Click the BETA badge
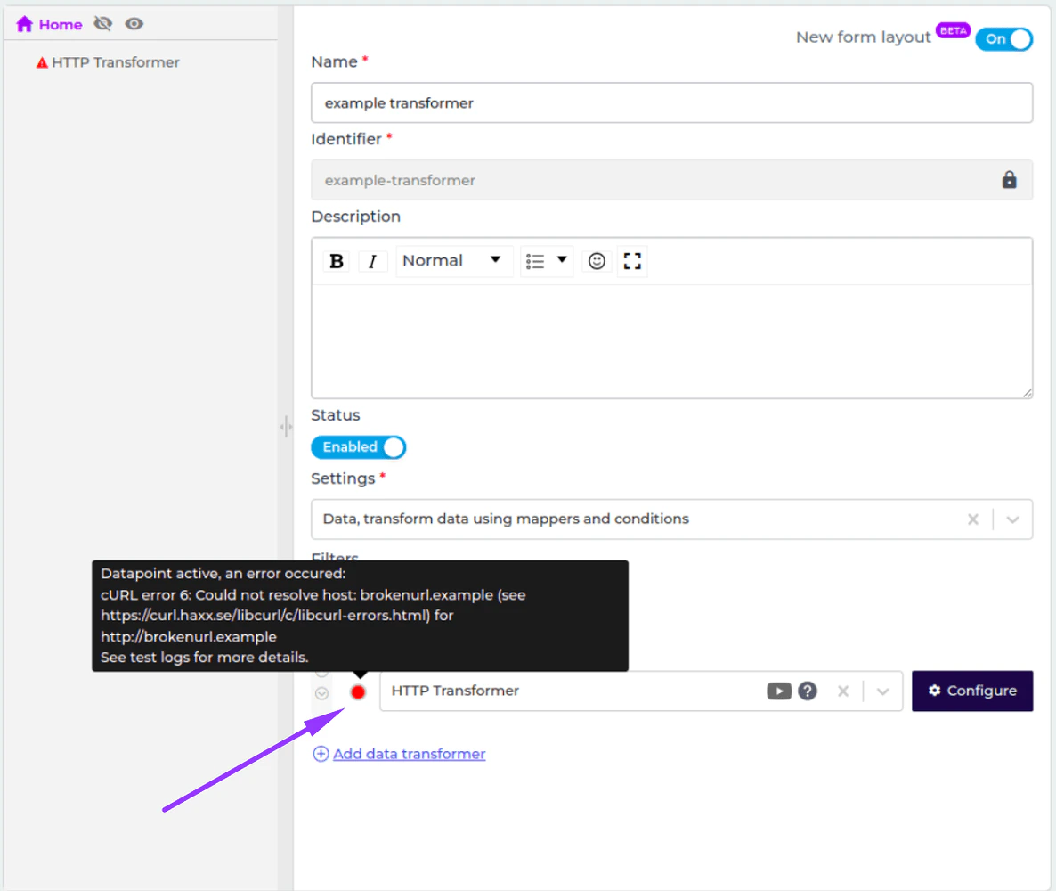The image size is (1056, 891). (953, 30)
